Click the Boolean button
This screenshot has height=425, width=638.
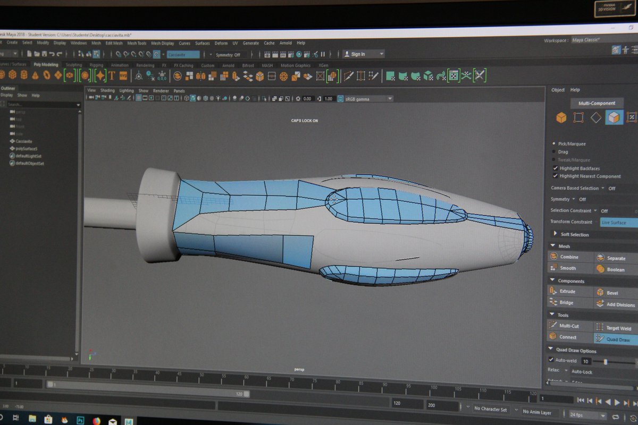(616, 269)
